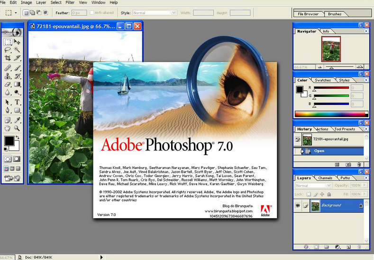Open the Filter menu

click(x=70, y=2)
